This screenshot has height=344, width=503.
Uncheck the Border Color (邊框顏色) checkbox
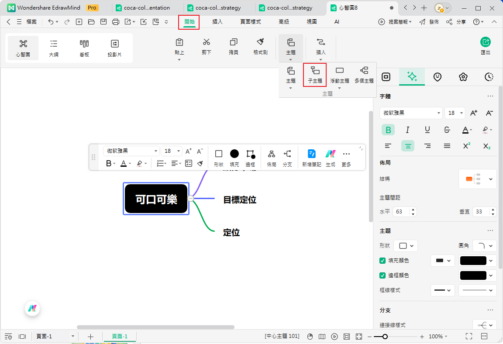(x=382, y=275)
